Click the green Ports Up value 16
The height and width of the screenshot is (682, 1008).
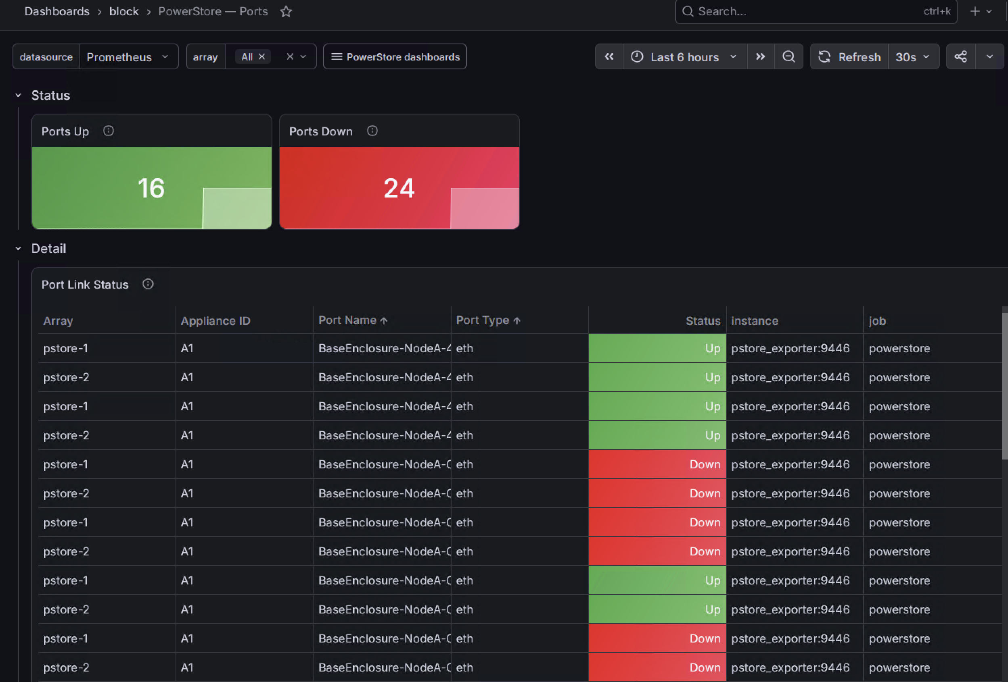[x=151, y=188]
